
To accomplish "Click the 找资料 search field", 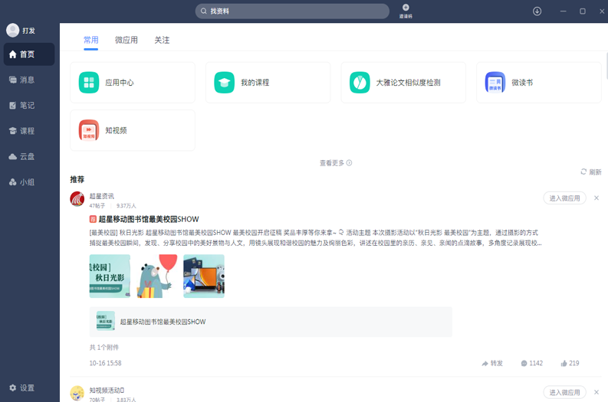I will (x=292, y=11).
